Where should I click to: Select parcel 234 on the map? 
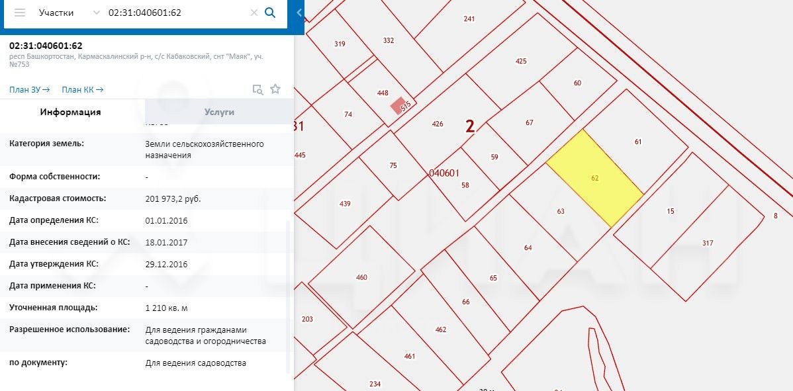tap(375, 384)
